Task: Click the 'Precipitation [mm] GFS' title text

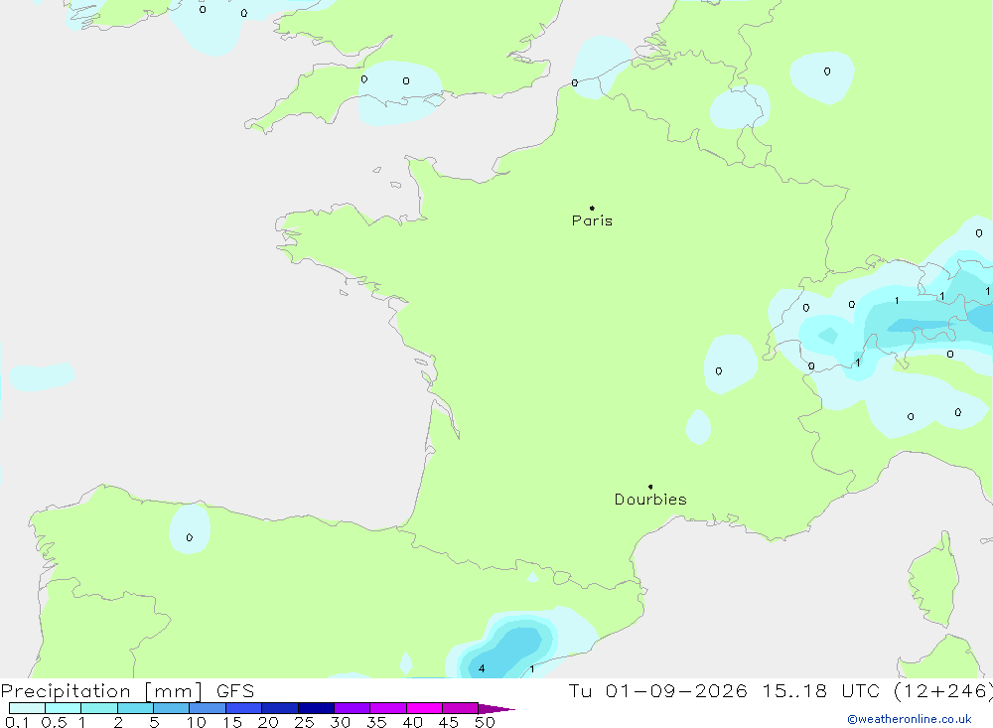Action: coord(127,690)
